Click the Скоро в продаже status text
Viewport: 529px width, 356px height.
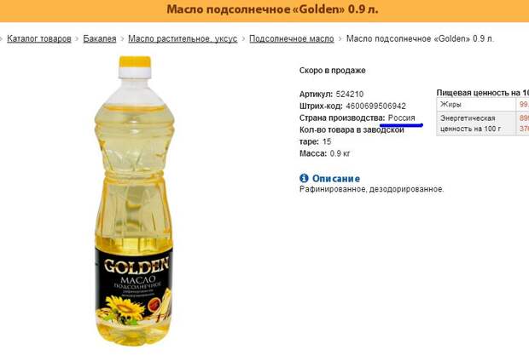(332, 71)
